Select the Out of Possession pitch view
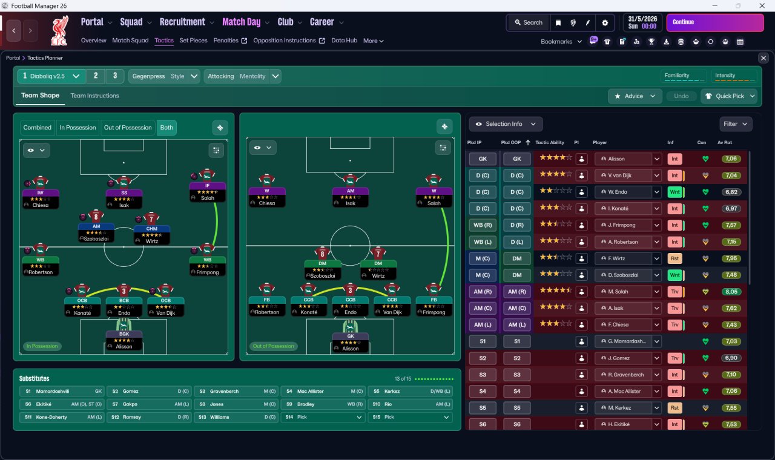Viewport: 775px width, 460px height. pos(128,128)
